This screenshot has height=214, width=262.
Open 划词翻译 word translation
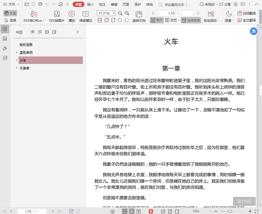click(247, 13)
